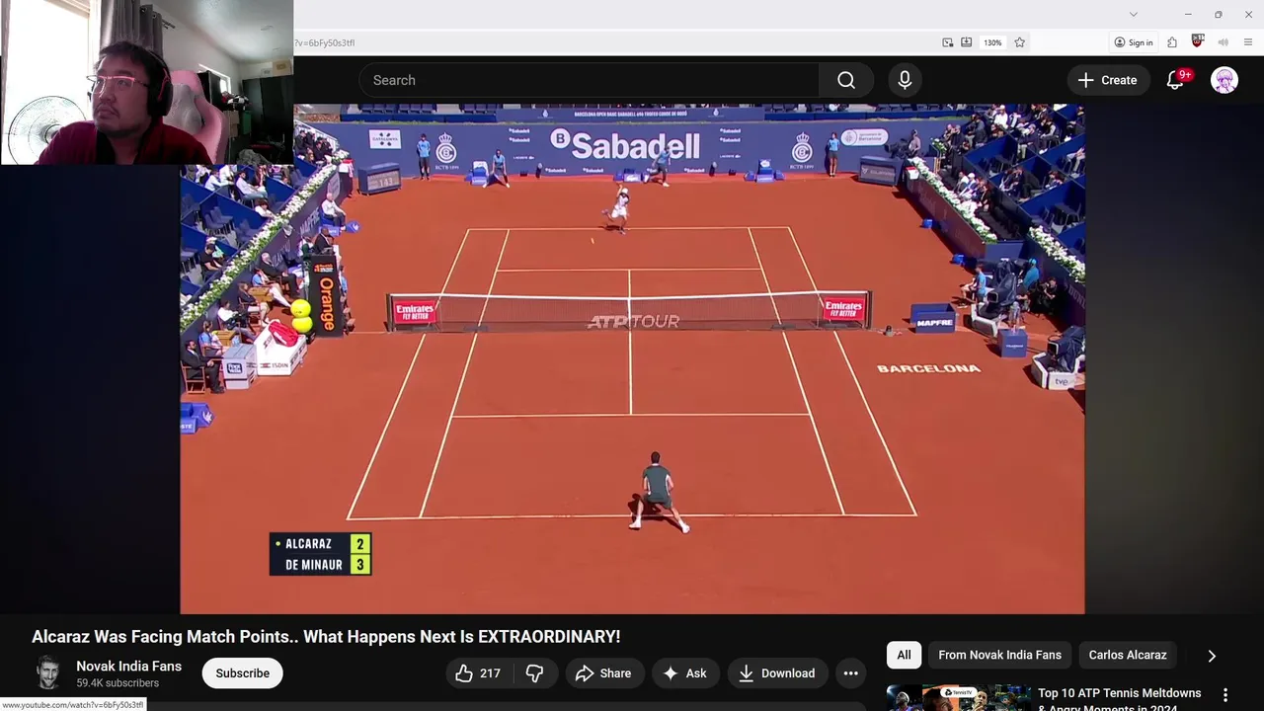Click the 59.4K subscribers text
Screen dimensions: 1264x711
[118, 683]
